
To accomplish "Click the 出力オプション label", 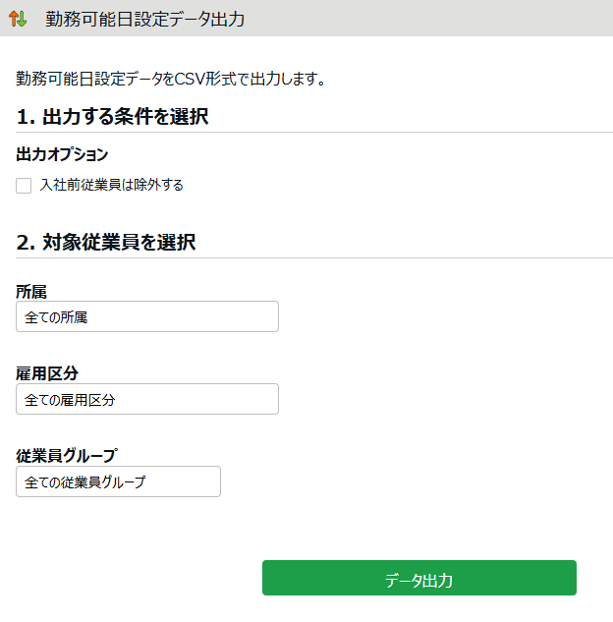I will [x=62, y=154].
